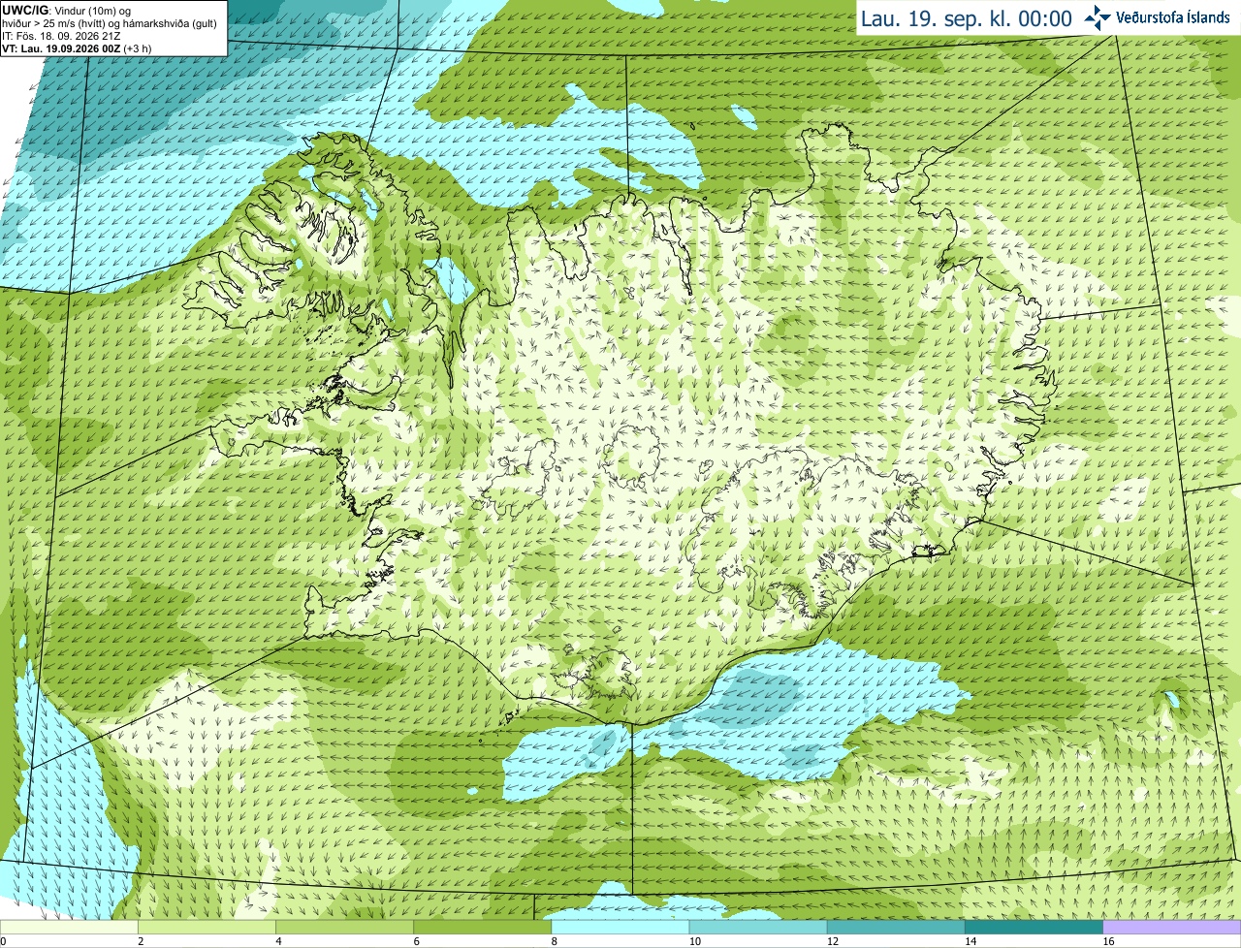
Task: Click the Veðurstofa Íslands name text
Action: point(1173,17)
